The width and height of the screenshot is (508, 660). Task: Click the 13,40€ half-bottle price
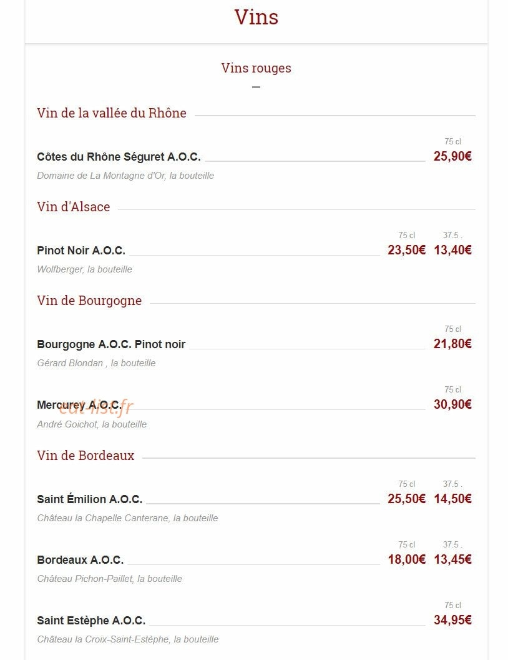452,250
